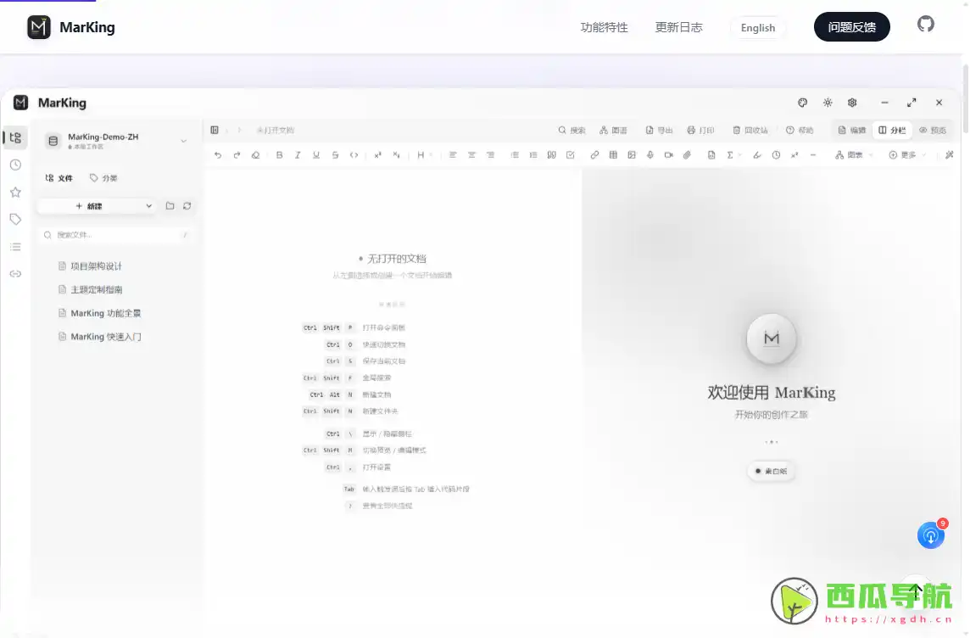This screenshot has width=970, height=638.
Task: Align text left
Action: click(x=453, y=155)
